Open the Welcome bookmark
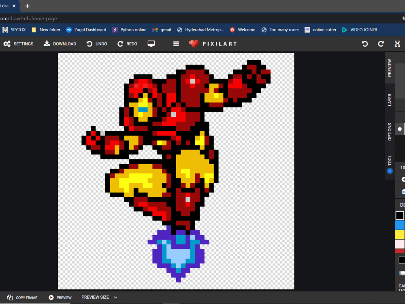Image resolution: width=405 pixels, height=304 pixels. [243, 30]
